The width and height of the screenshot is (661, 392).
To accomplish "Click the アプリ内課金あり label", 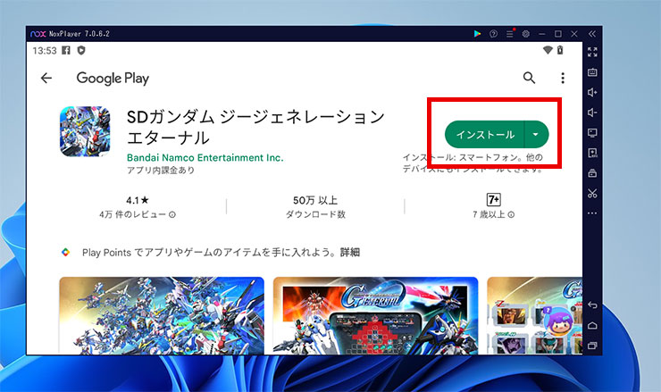I will [161, 170].
